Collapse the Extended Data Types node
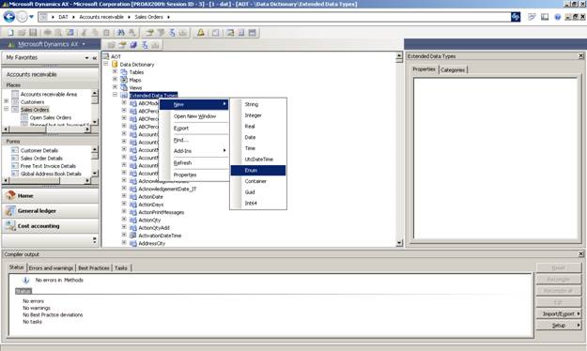587x351 pixels. (x=115, y=95)
